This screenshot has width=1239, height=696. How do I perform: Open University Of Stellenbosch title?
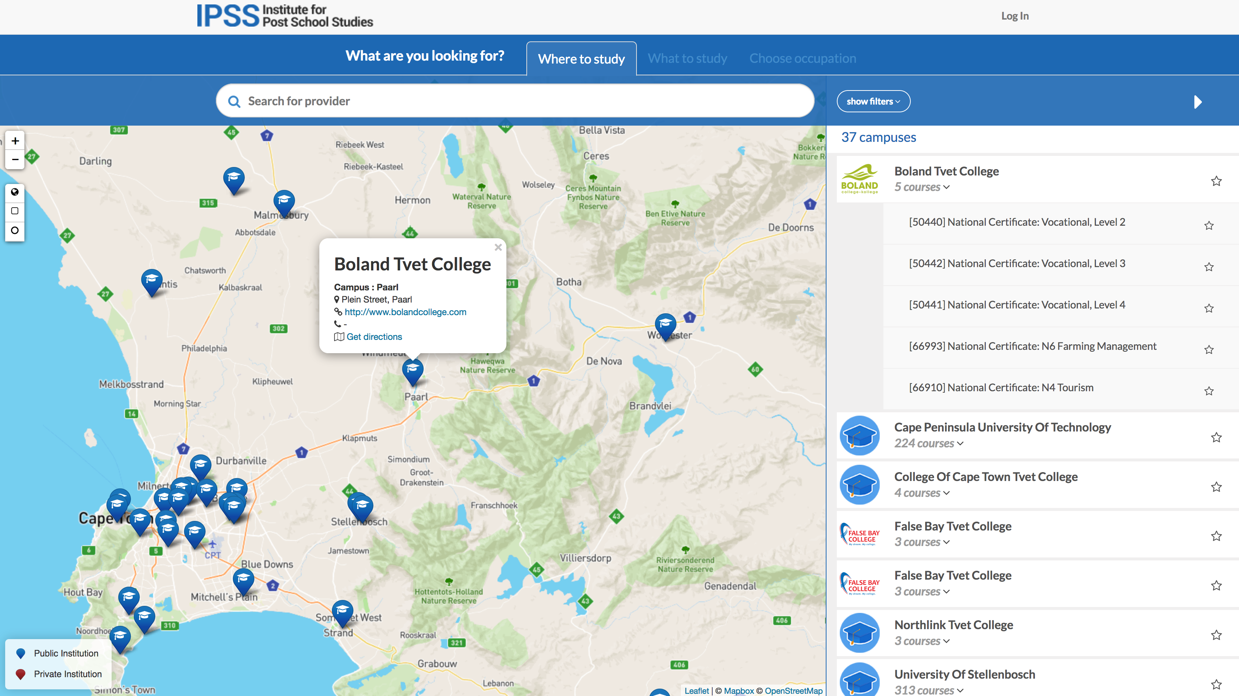[x=964, y=674]
